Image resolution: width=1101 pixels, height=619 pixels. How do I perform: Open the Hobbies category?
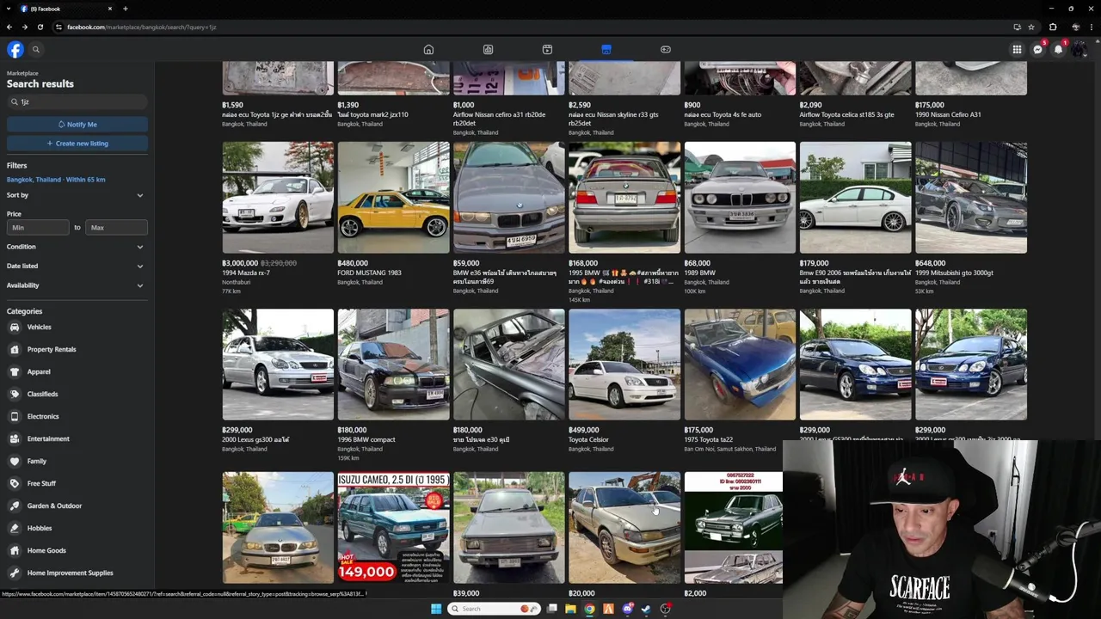point(76,529)
